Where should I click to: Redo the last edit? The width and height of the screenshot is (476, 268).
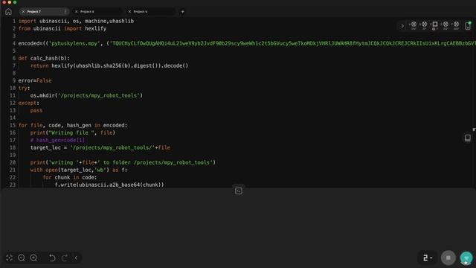click(x=65, y=258)
